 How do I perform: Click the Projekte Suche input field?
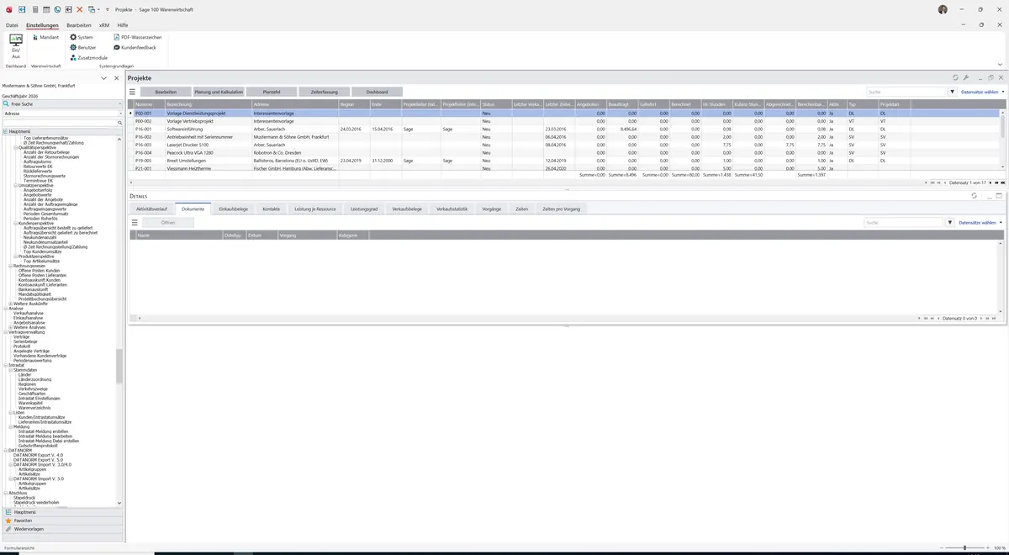(906, 92)
